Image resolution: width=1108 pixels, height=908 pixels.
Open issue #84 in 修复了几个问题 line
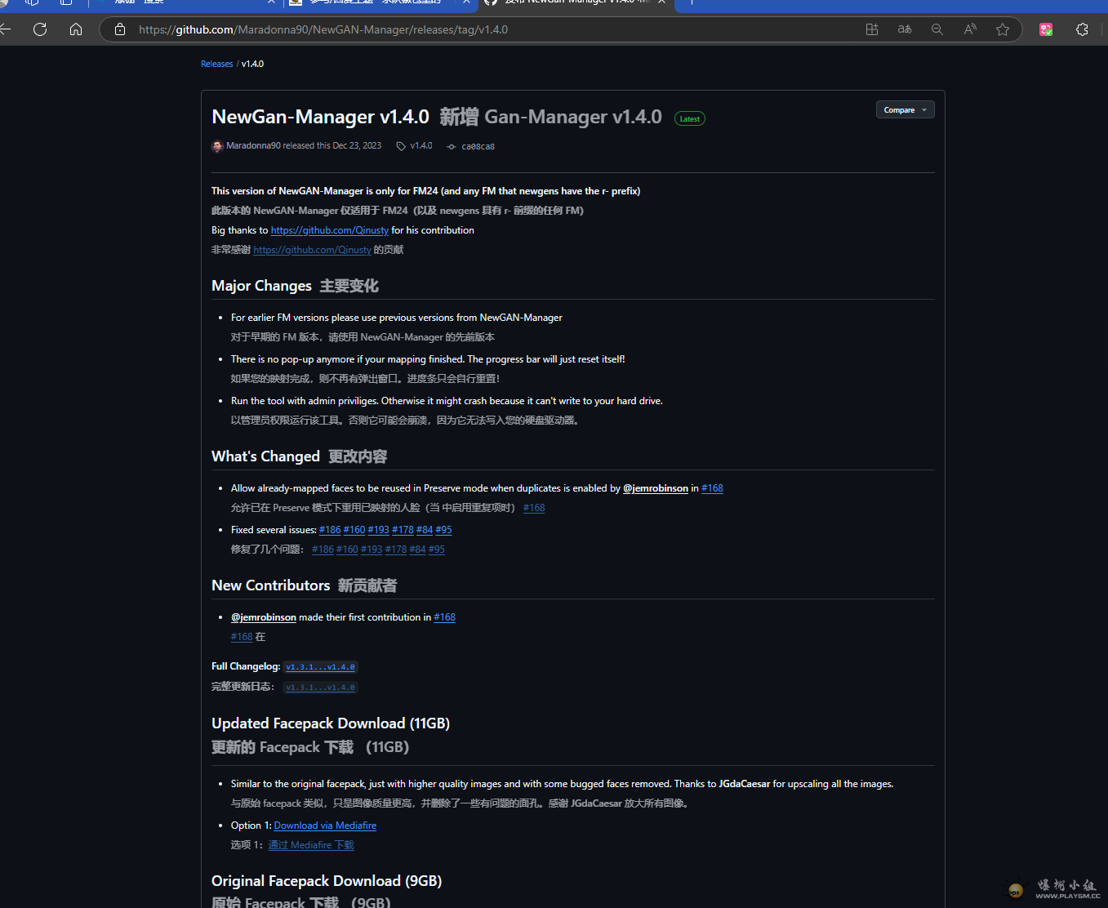(x=417, y=550)
